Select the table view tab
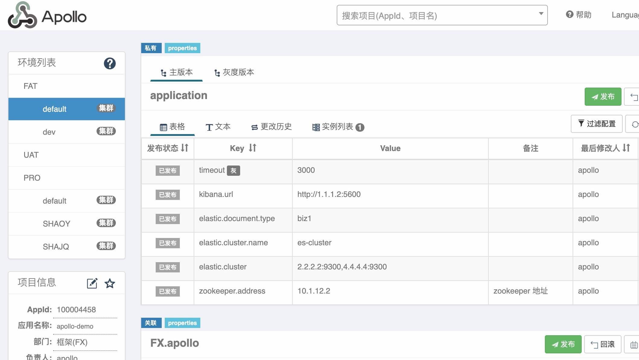Screen dimensions: 639x360 pyautogui.click(x=172, y=127)
